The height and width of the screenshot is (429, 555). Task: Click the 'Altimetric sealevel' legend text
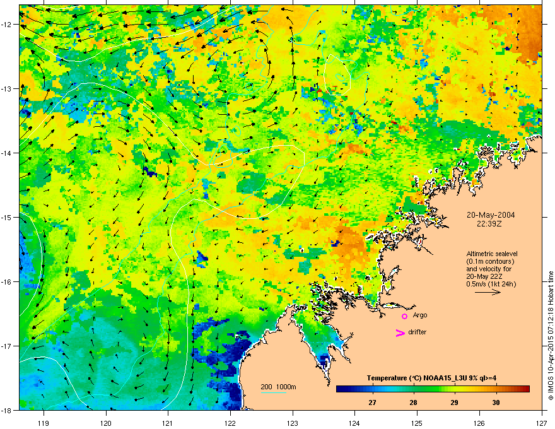pyautogui.click(x=492, y=254)
